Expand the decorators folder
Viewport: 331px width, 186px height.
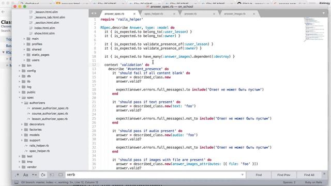[x=22, y=124]
